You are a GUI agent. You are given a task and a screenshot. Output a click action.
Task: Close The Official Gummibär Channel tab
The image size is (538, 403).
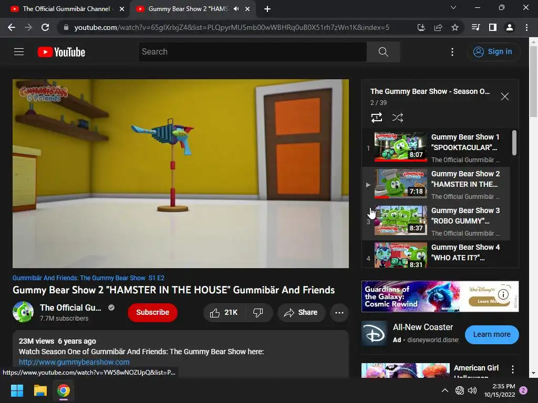tap(122, 9)
